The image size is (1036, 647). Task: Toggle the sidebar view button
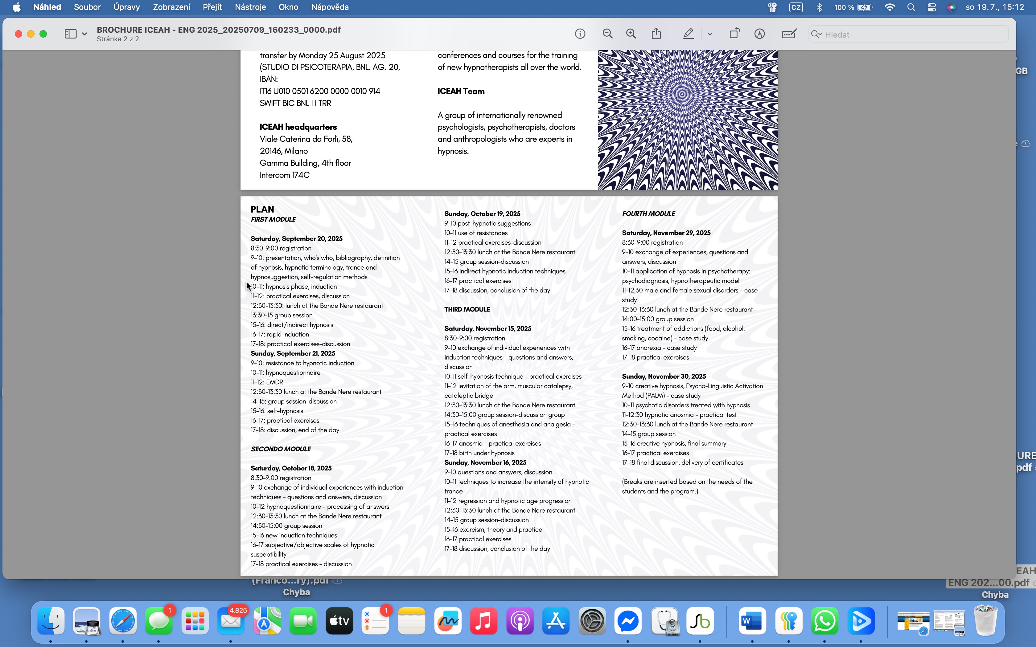point(70,34)
